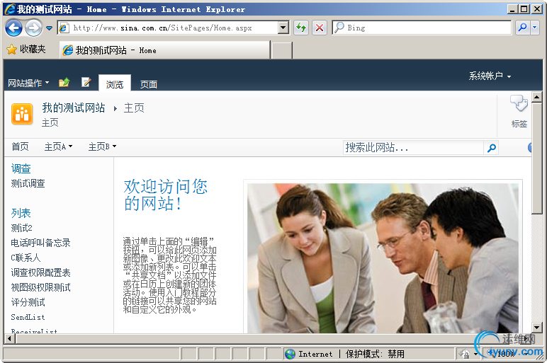
Task: Switch to the 浏览 ribbon tab
Action: click(115, 83)
